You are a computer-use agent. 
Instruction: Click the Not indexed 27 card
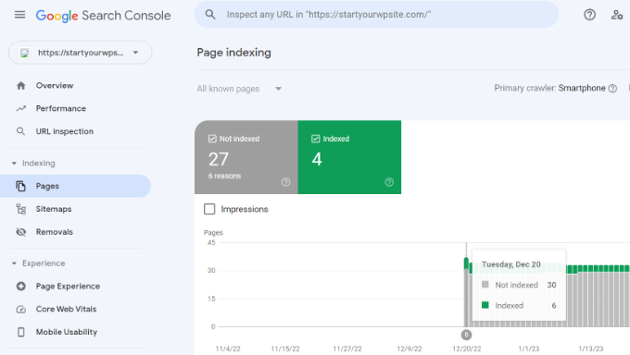(x=246, y=157)
